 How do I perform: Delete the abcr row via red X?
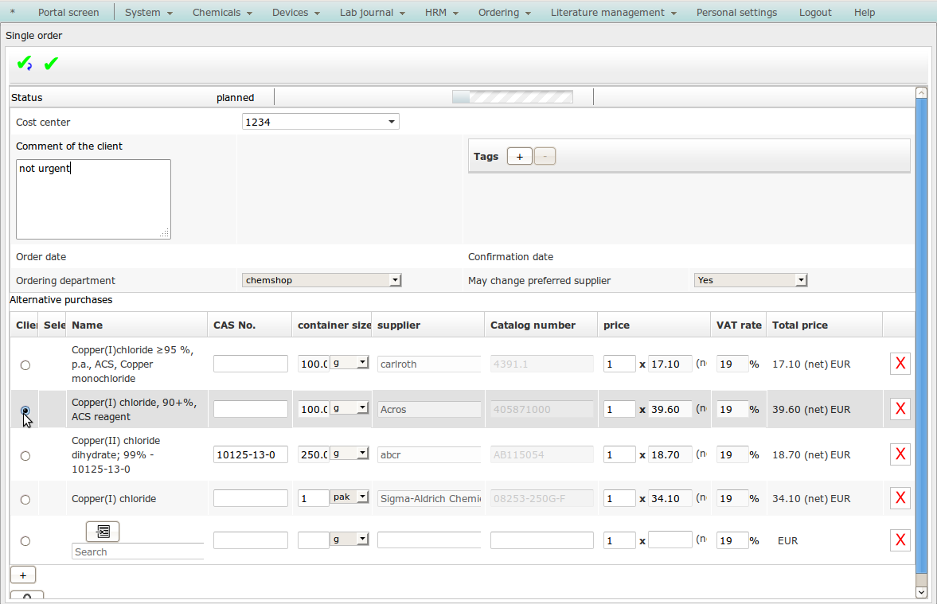point(900,454)
